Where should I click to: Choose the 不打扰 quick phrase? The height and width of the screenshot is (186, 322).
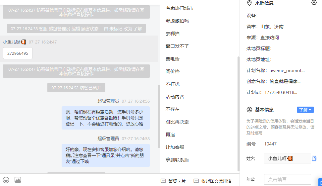tap(173, 84)
